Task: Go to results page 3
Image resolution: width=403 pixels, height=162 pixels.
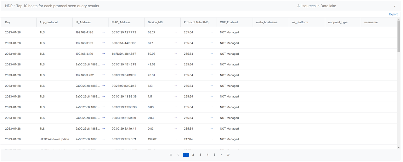Action: coord(200,155)
